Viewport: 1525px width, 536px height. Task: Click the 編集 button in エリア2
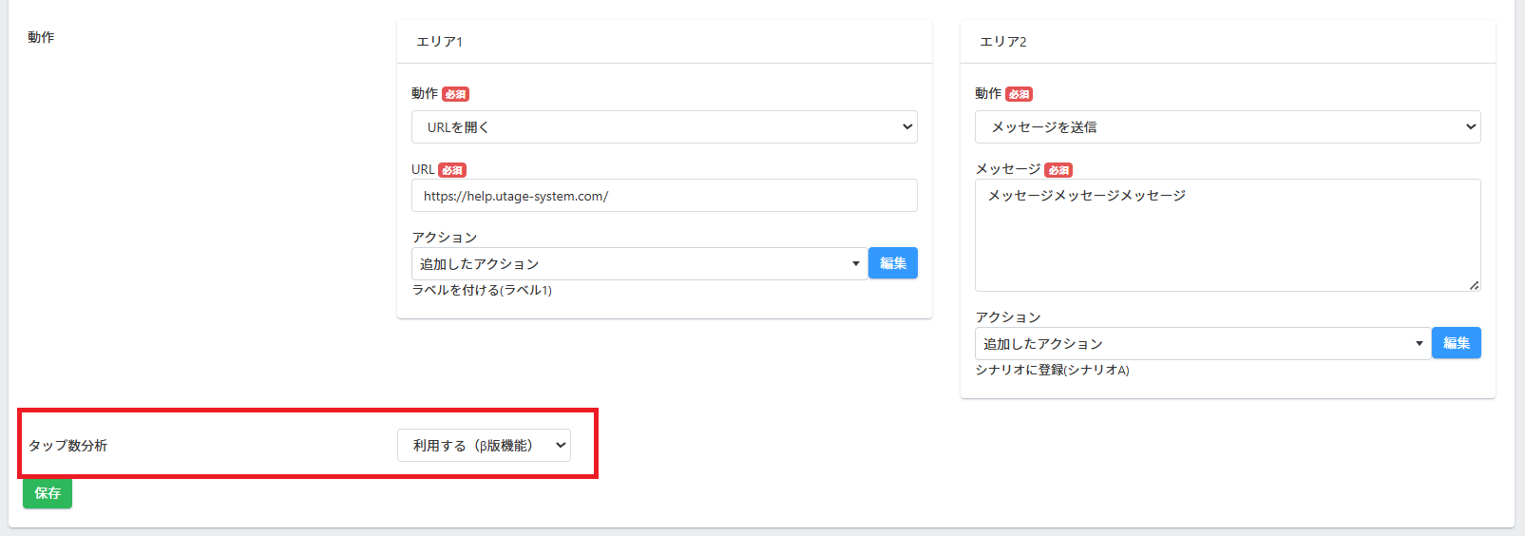pos(1457,343)
